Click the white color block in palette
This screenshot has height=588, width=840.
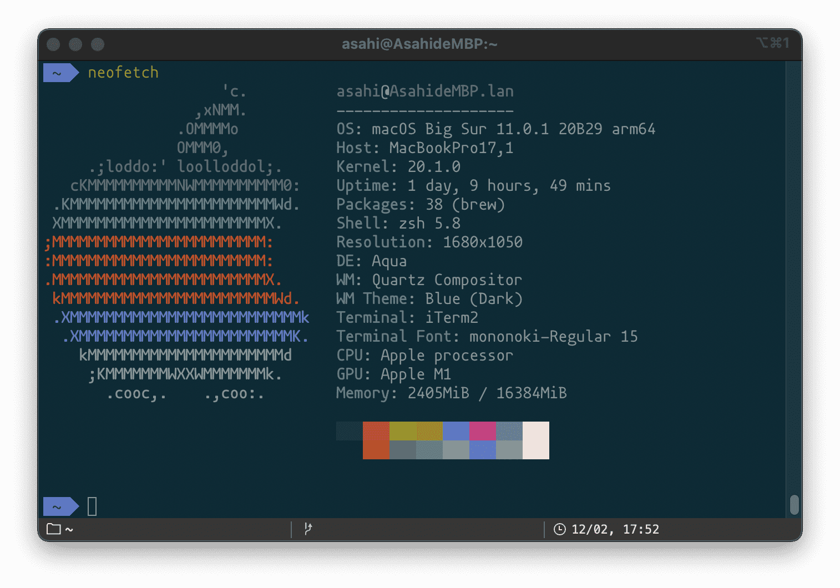click(x=536, y=440)
